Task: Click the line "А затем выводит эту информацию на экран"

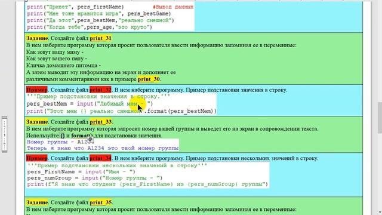Action: click(101, 72)
